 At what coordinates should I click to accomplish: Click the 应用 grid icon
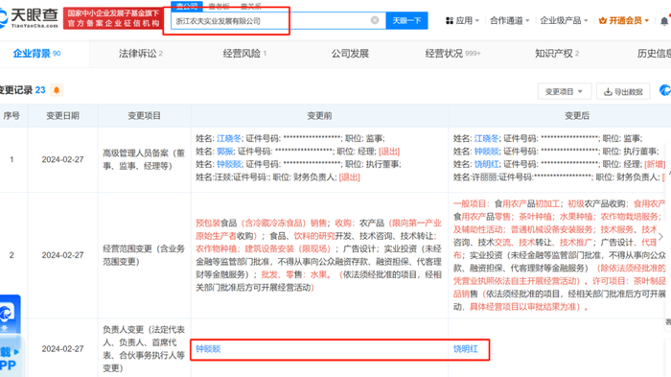(450, 20)
